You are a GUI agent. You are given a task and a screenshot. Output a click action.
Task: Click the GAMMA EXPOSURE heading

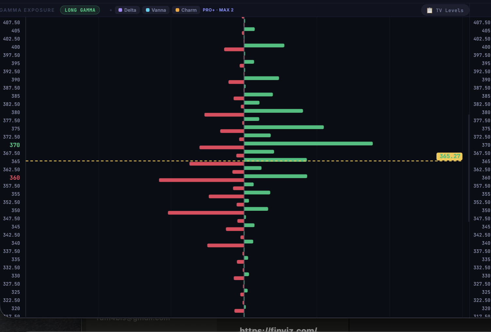pos(27,10)
